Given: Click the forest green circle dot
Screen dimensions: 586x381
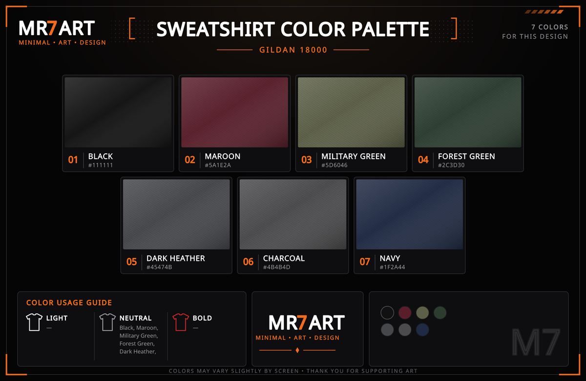Looking at the screenshot, I should tap(440, 313).
